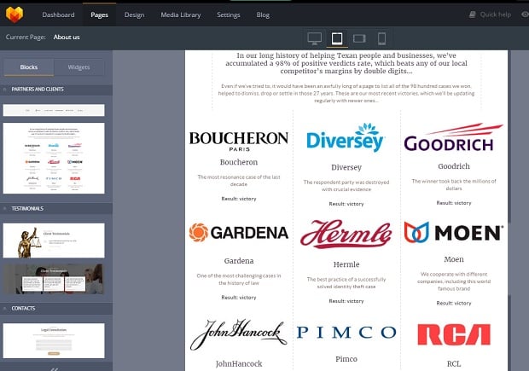This screenshot has width=529, height=371.
Task: Select the Legal Consultation contact block thumbnail
Action: click(x=54, y=339)
